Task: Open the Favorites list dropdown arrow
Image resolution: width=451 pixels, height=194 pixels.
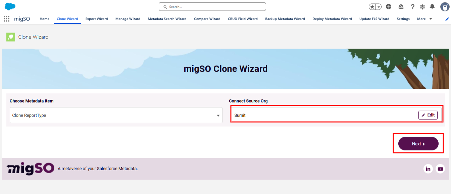Action: [x=379, y=7]
